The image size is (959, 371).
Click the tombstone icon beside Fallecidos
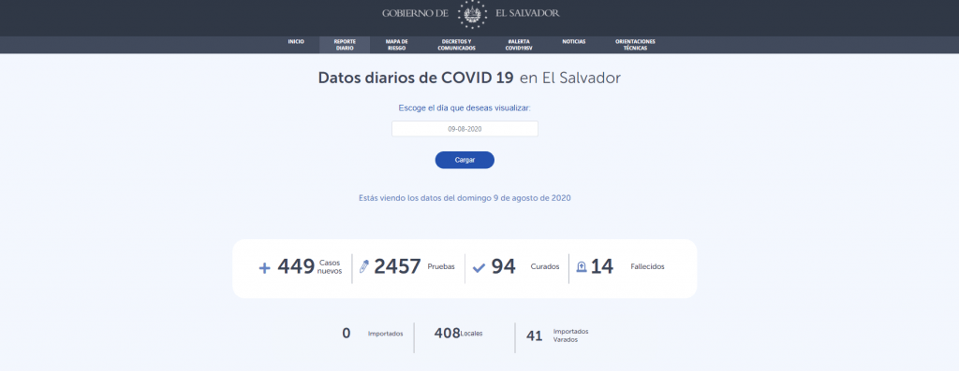click(582, 266)
